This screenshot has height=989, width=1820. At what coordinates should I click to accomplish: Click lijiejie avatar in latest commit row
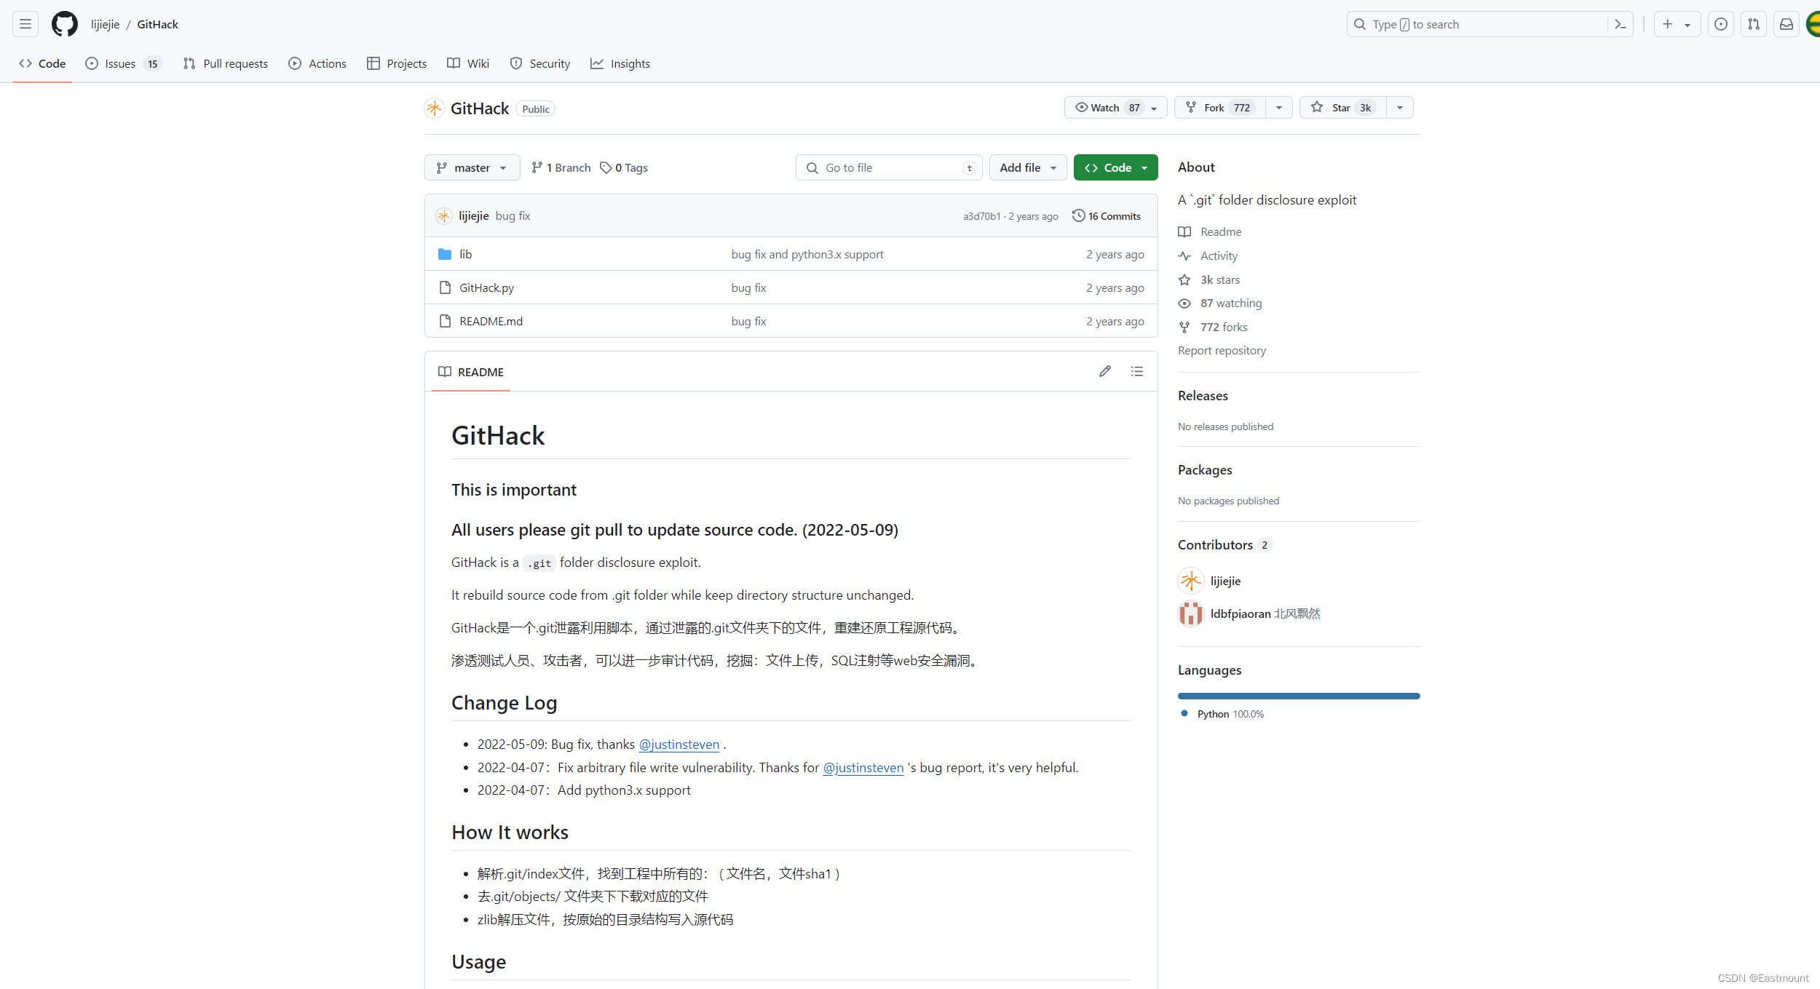coord(444,216)
